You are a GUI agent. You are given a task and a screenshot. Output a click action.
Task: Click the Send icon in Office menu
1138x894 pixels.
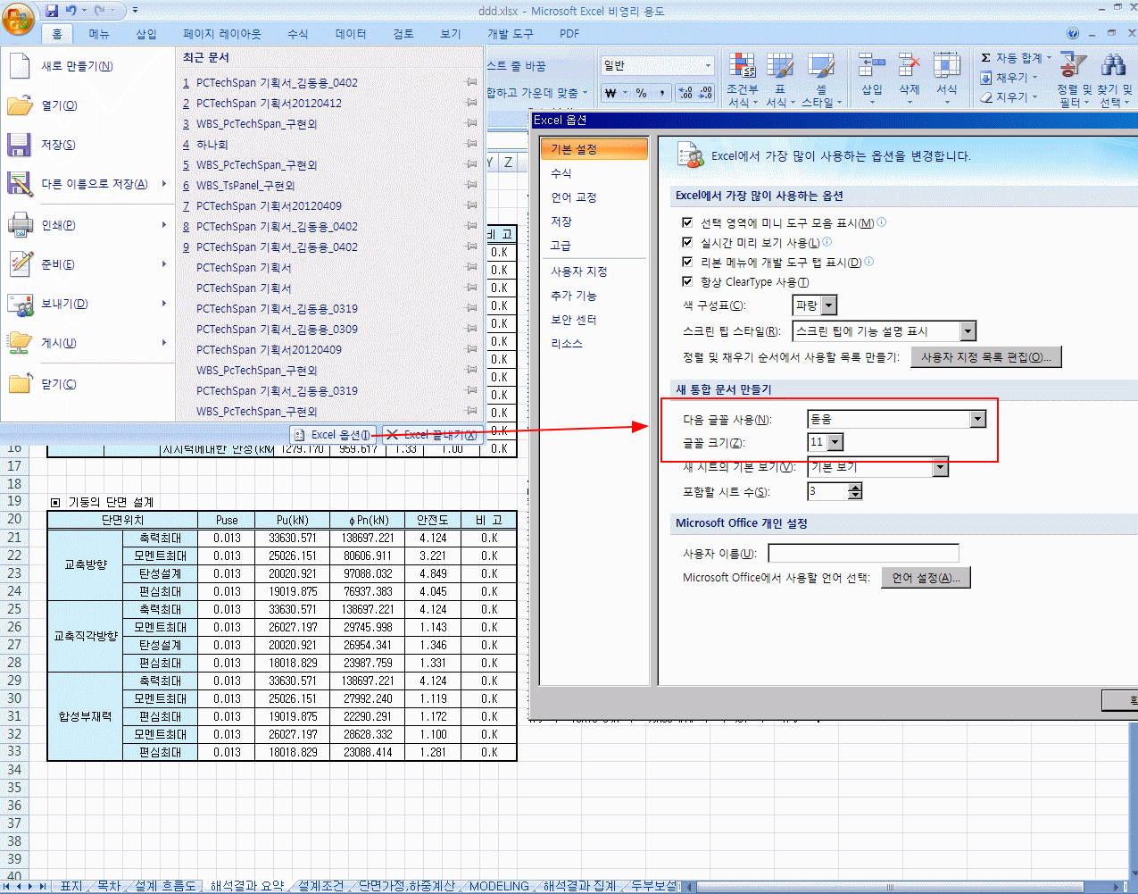click(20, 304)
